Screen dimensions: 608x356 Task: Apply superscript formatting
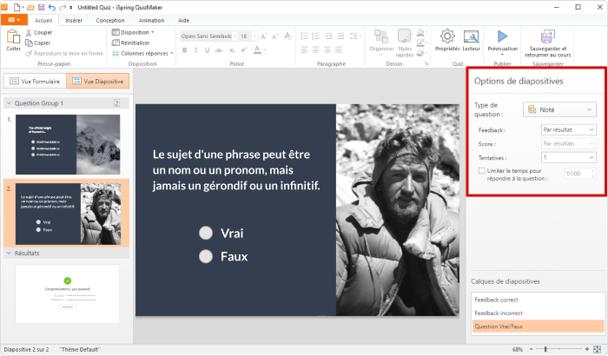pyautogui.click(x=243, y=50)
